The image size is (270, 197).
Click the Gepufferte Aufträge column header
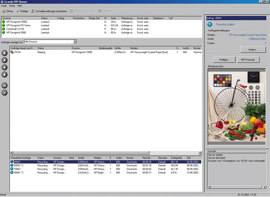pos(23,158)
